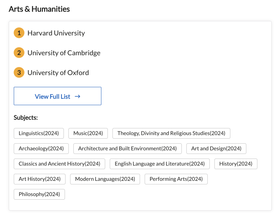Click the Subjects: label
The image size is (274, 213).
click(26, 118)
